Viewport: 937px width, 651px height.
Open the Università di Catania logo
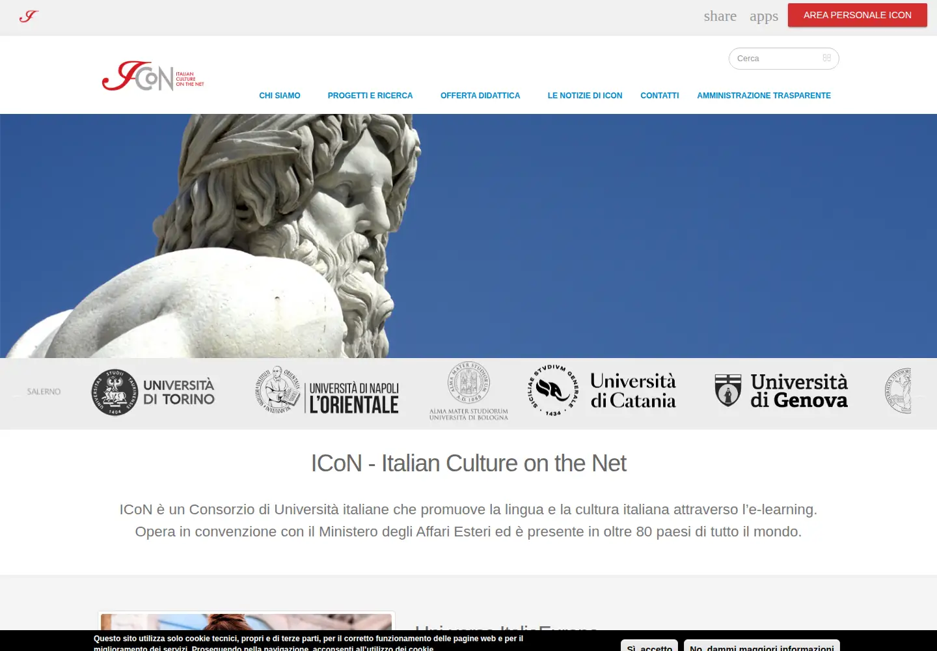click(x=602, y=391)
